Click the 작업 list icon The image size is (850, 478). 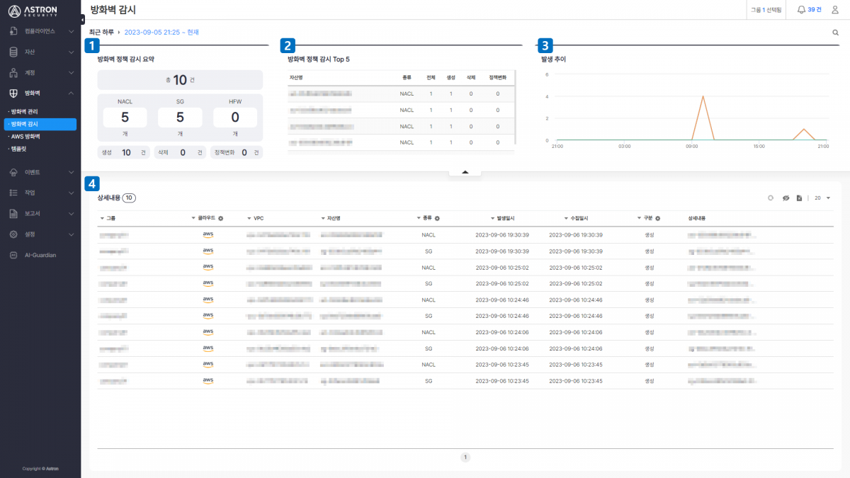(x=13, y=193)
